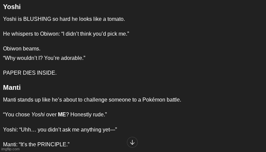Click the bold word 'ME' in Manti's quote
The height and width of the screenshot is (152, 266).
click(62, 115)
